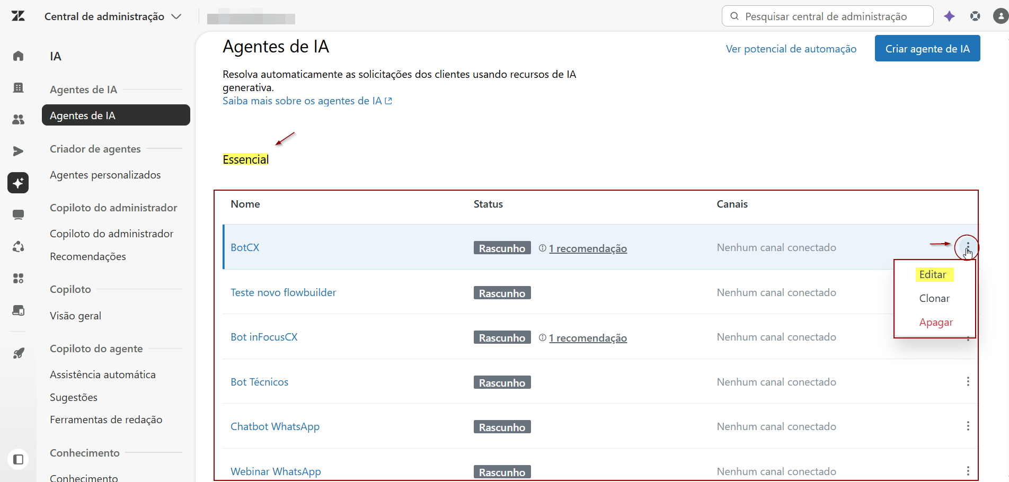Screen dimensions: 1009x482
Task: Open the three-dot menu for Chatbot WhatsApp
Action: click(968, 426)
